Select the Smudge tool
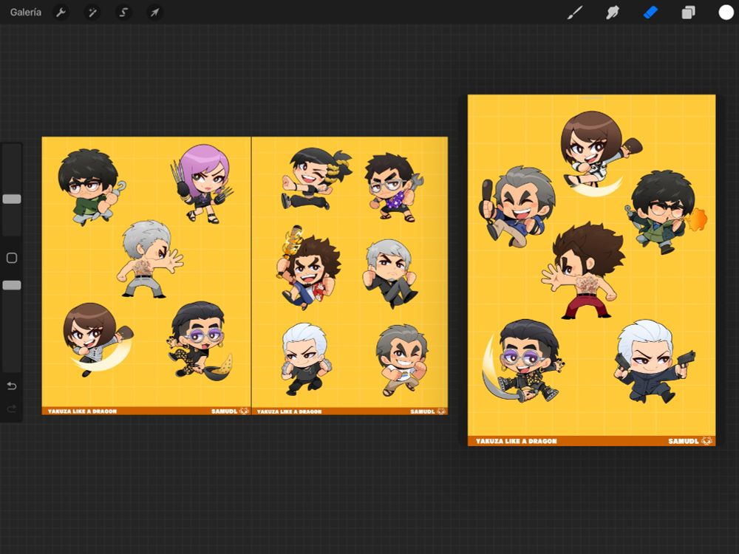This screenshot has height=554, width=739. (x=612, y=13)
